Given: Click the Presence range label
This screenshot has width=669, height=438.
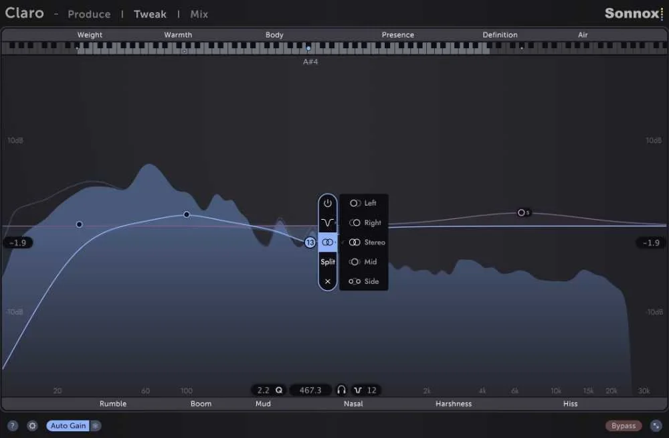Looking at the screenshot, I should [397, 35].
